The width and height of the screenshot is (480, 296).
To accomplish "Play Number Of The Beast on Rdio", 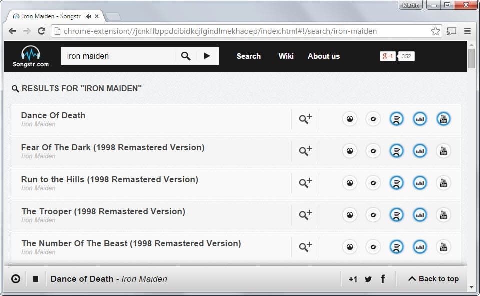I will [373, 247].
